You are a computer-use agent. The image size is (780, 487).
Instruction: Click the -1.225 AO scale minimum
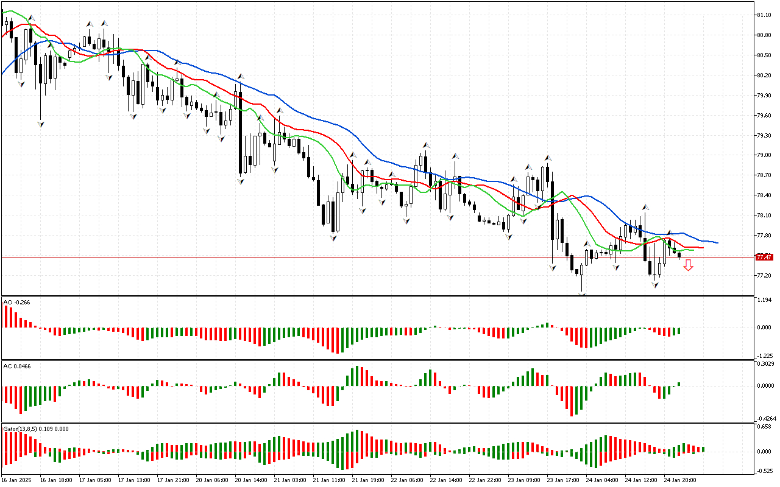click(764, 356)
